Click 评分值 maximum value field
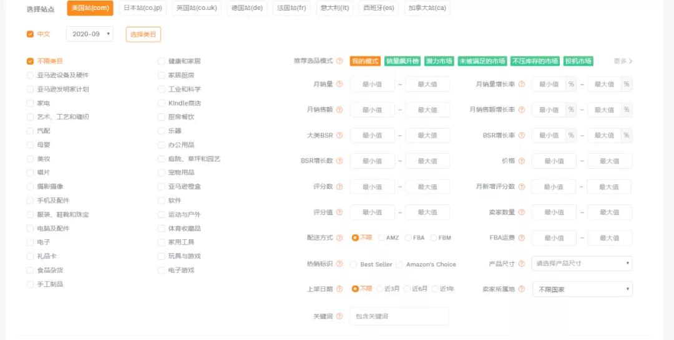The height and width of the screenshot is (340, 674). click(x=427, y=212)
